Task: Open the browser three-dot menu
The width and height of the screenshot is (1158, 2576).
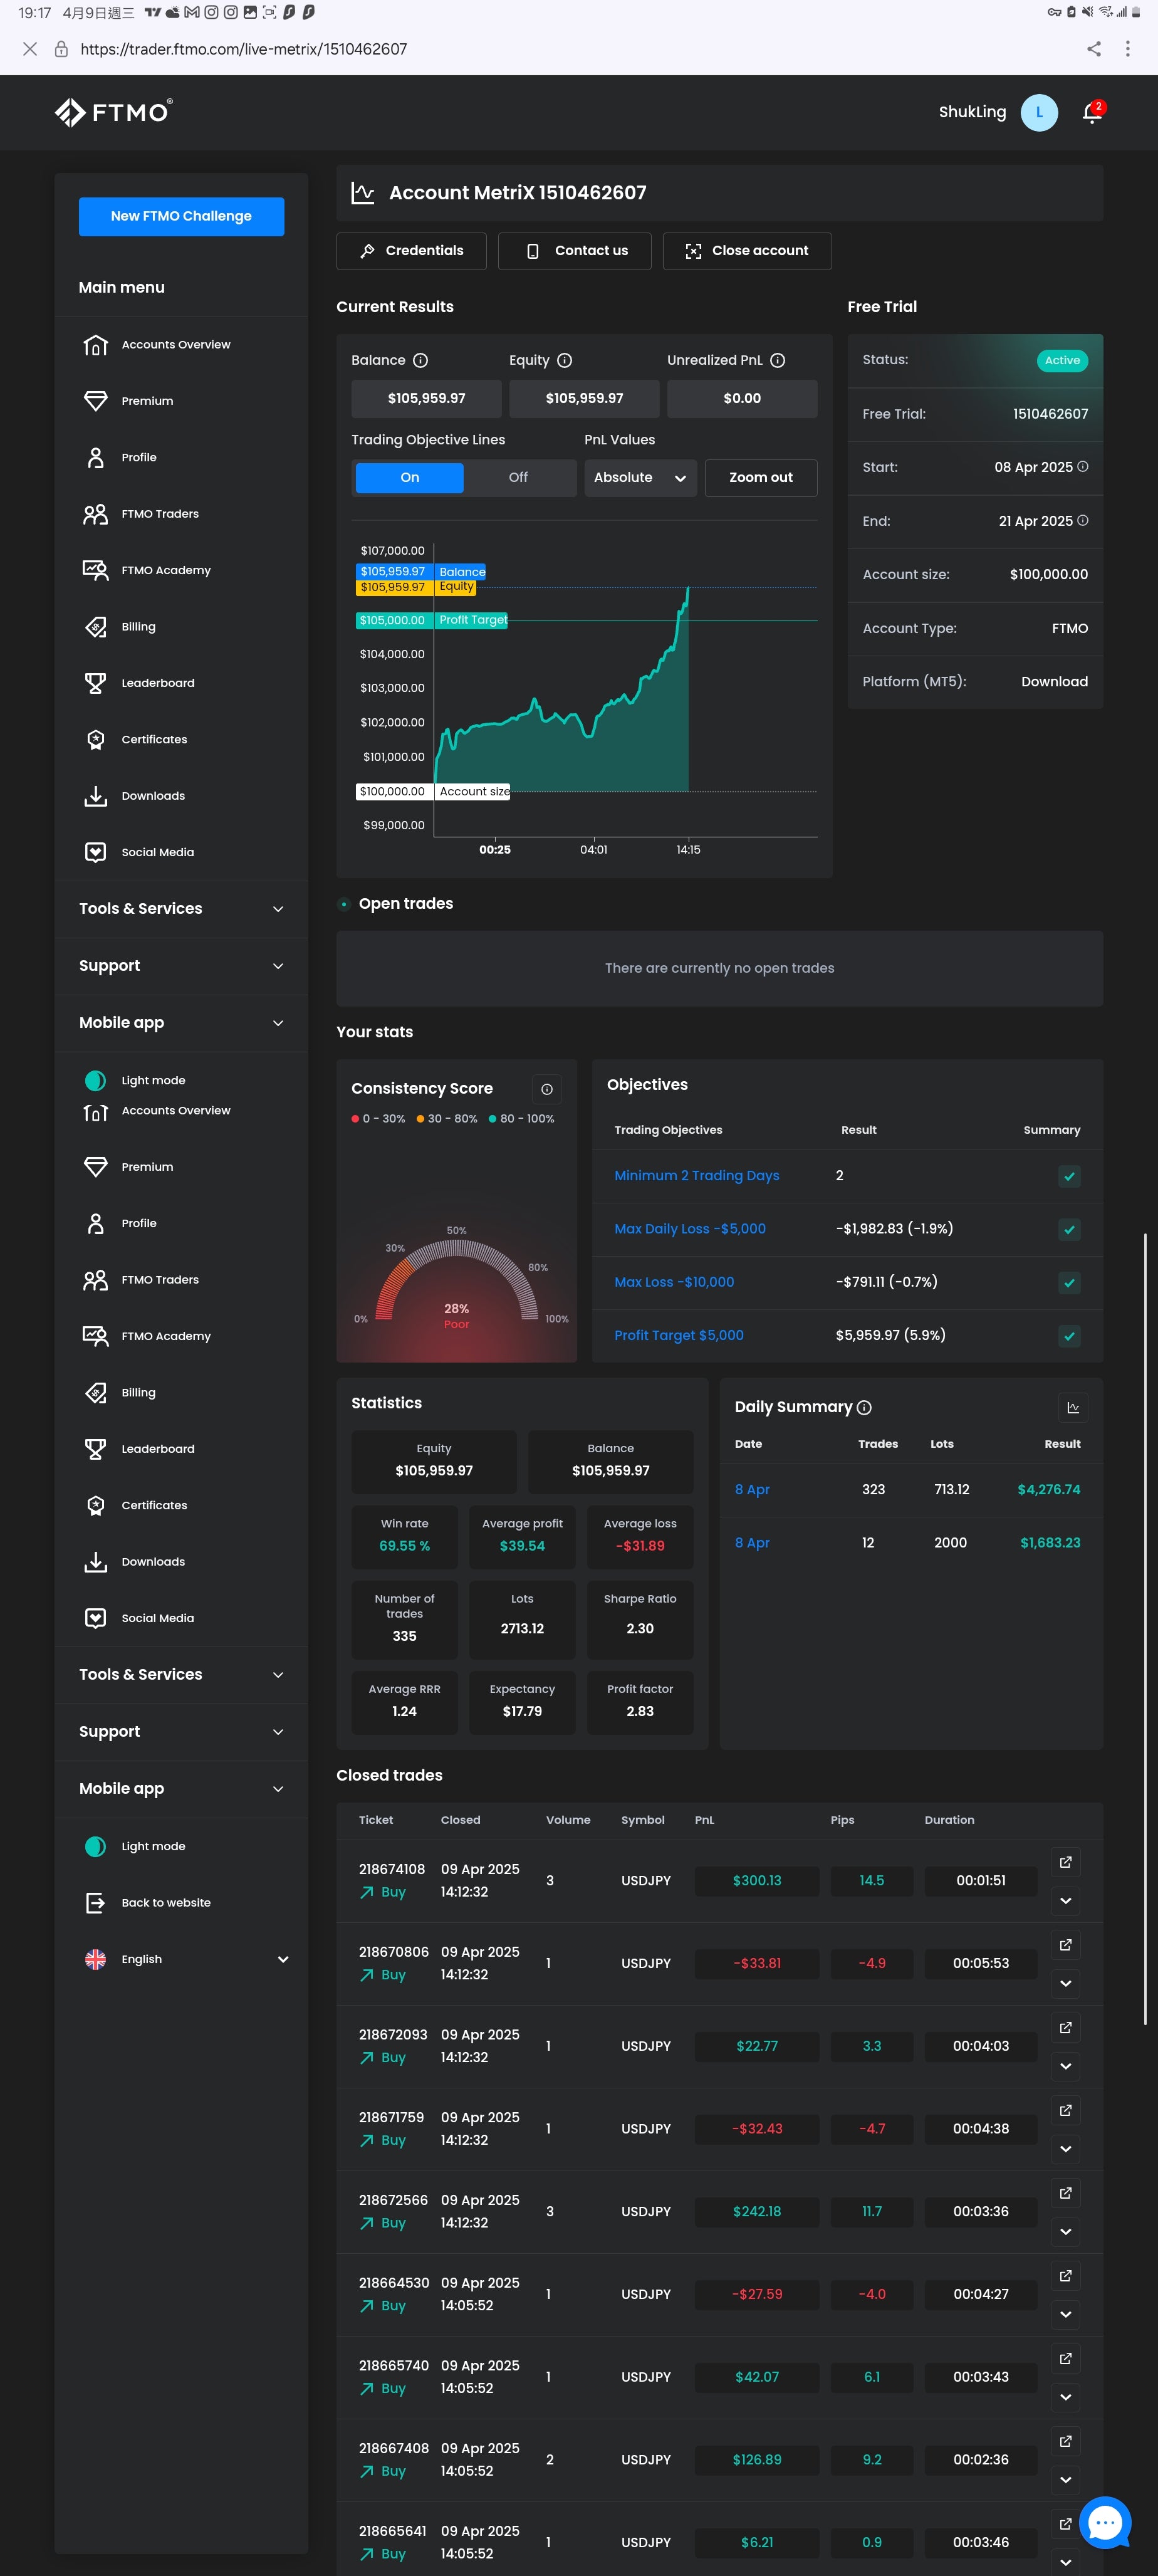Action: 1128,49
